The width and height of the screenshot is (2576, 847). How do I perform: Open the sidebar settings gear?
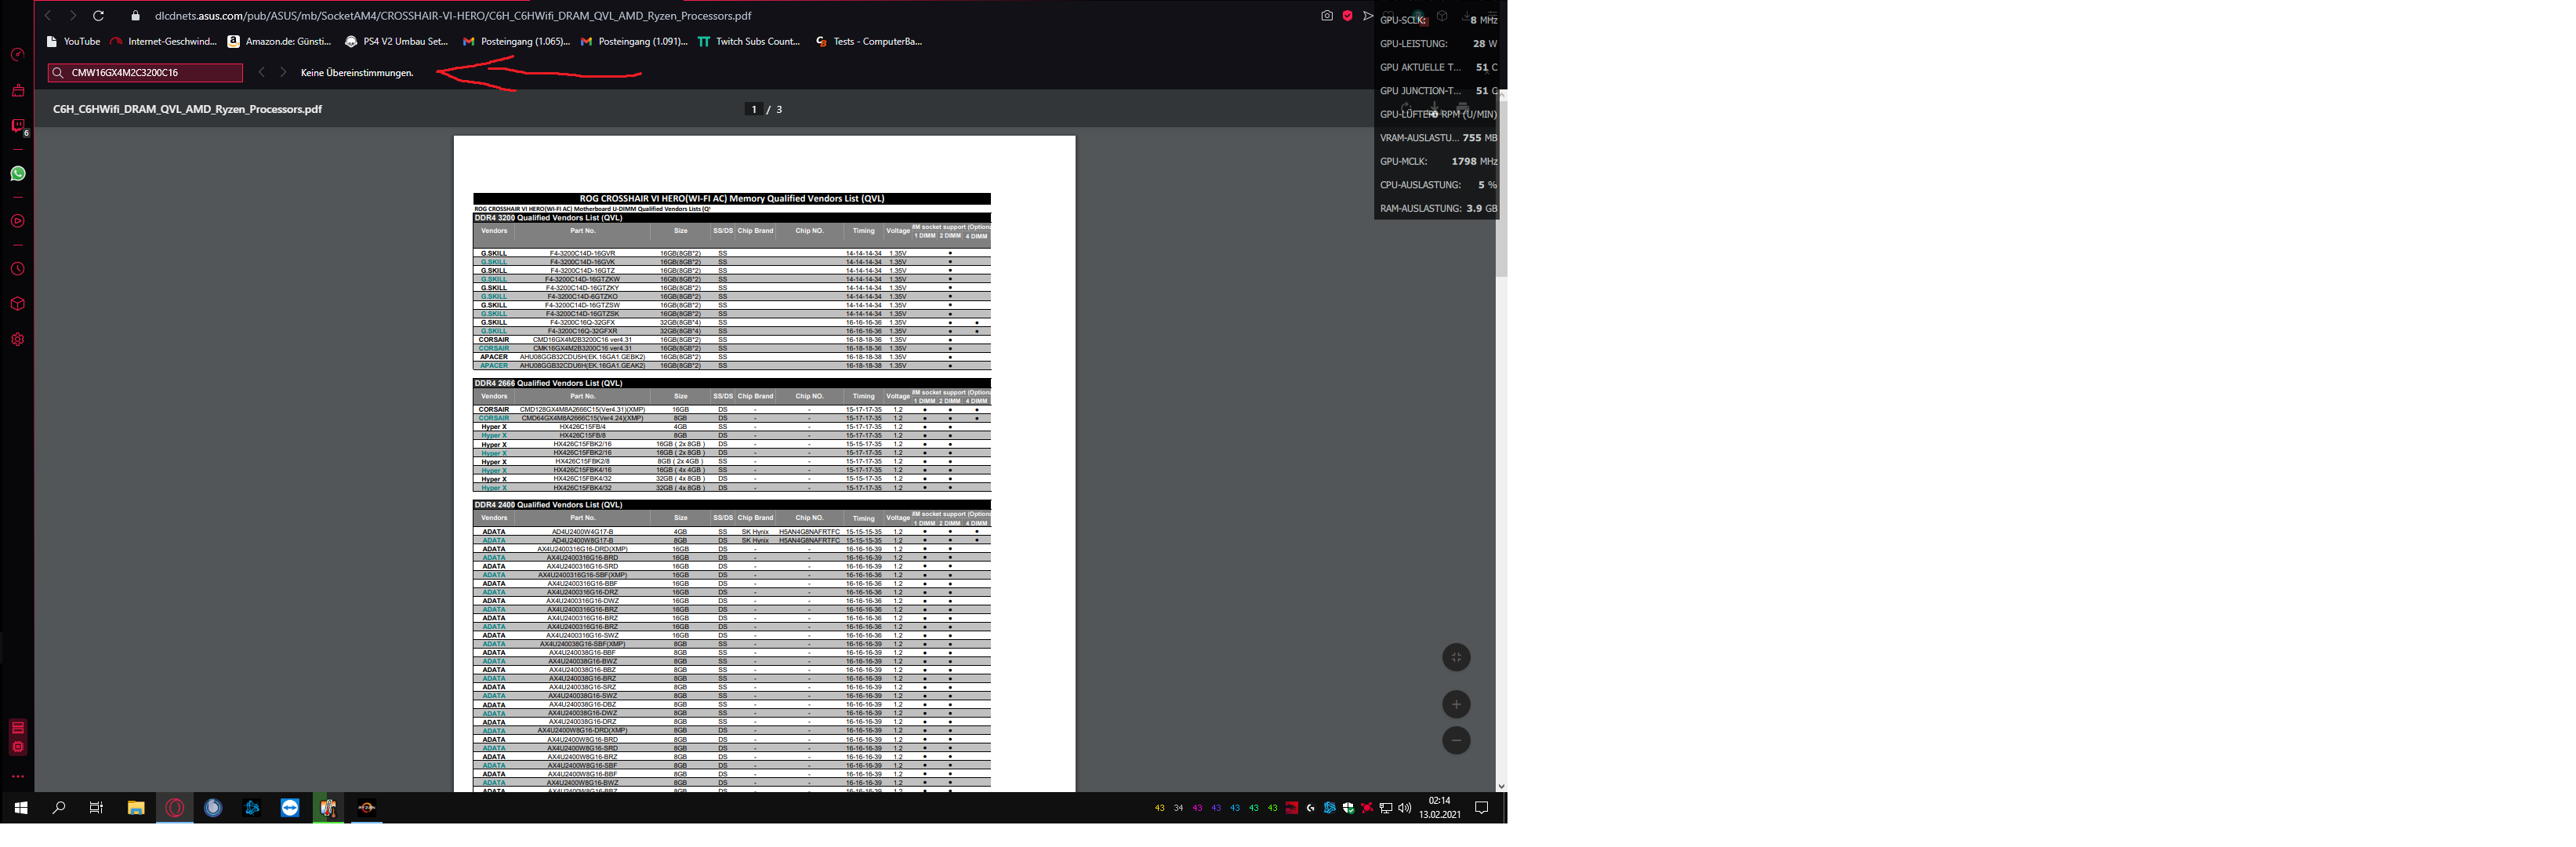point(18,339)
